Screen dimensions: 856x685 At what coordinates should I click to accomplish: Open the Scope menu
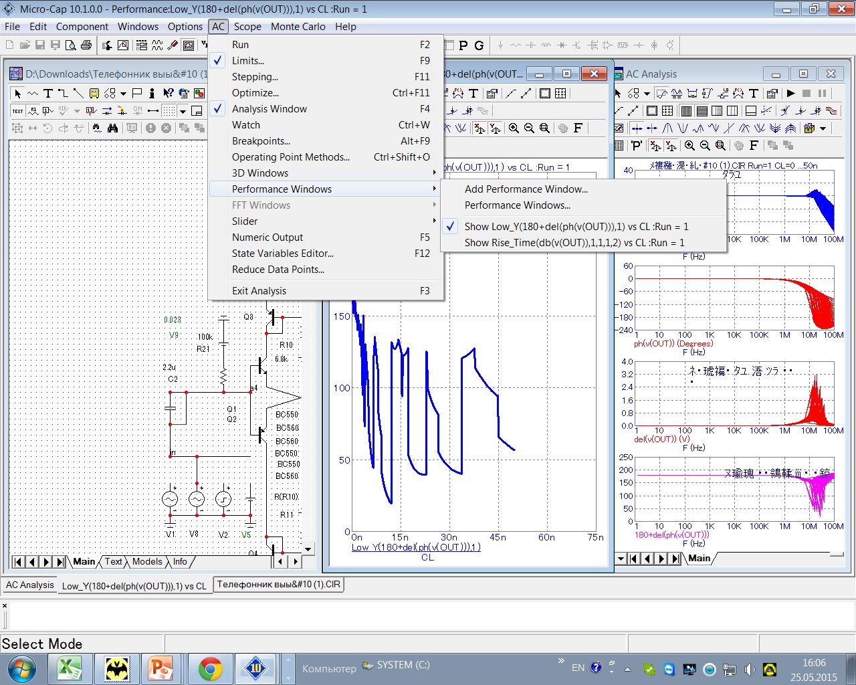tap(247, 27)
